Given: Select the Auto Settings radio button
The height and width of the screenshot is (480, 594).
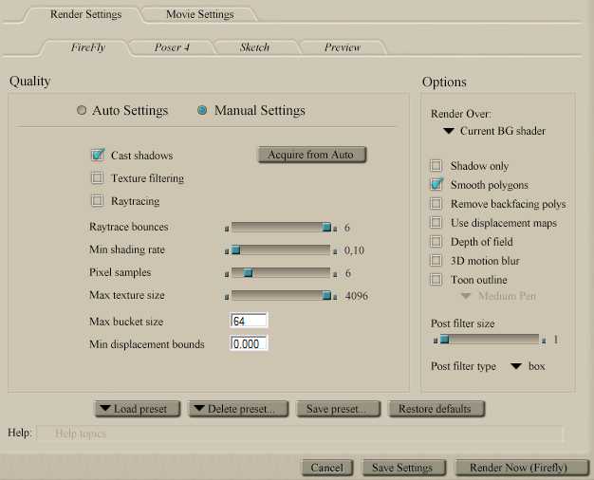Looking at the screenshot, I should (82, 111).
